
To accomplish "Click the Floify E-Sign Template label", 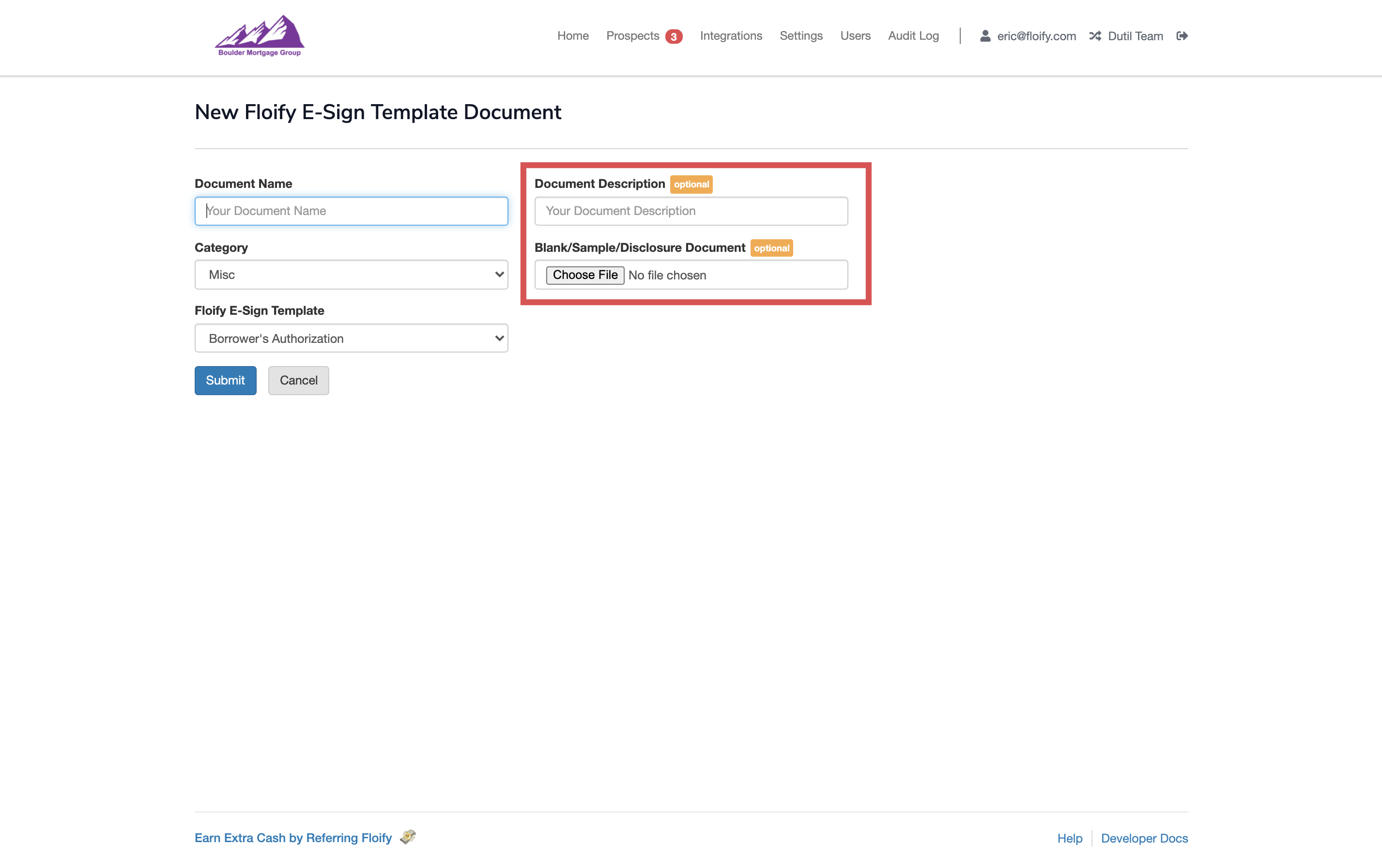I will pyautogui.click(x=259, y=310).
